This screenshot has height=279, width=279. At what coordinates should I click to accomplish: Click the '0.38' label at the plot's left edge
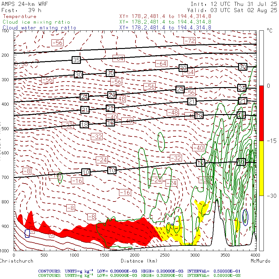[x=21, y=64]
